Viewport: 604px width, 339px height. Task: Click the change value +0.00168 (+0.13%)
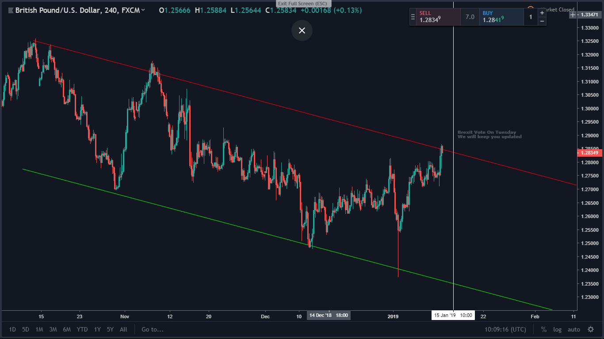331,10
